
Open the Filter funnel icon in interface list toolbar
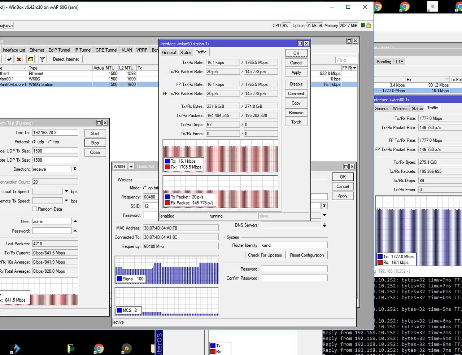[x=42, y=59]
